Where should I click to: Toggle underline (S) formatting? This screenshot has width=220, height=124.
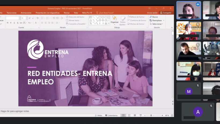tap(14, 23)
